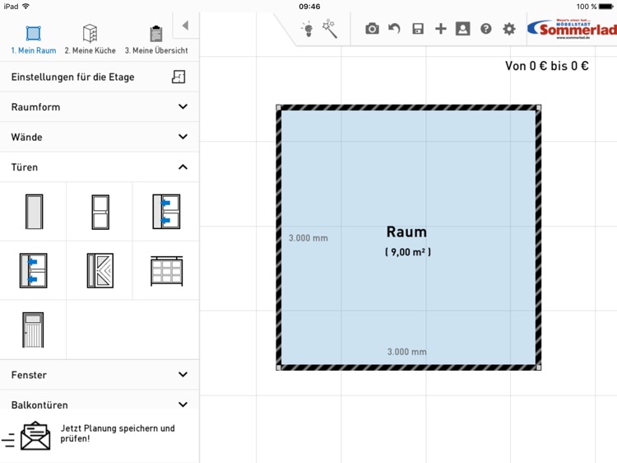The height and width of the screenshot is (463, 617).
Task: Collapse the left sidebar with arrow
Action: 185,26
